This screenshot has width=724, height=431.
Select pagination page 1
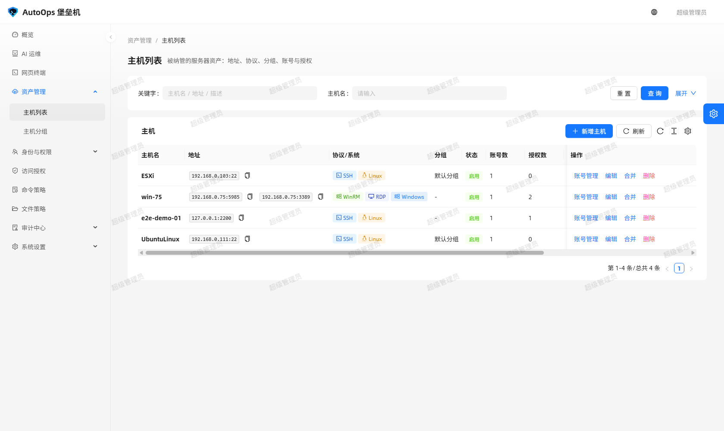pyautogui.click(x=679, y=268)
